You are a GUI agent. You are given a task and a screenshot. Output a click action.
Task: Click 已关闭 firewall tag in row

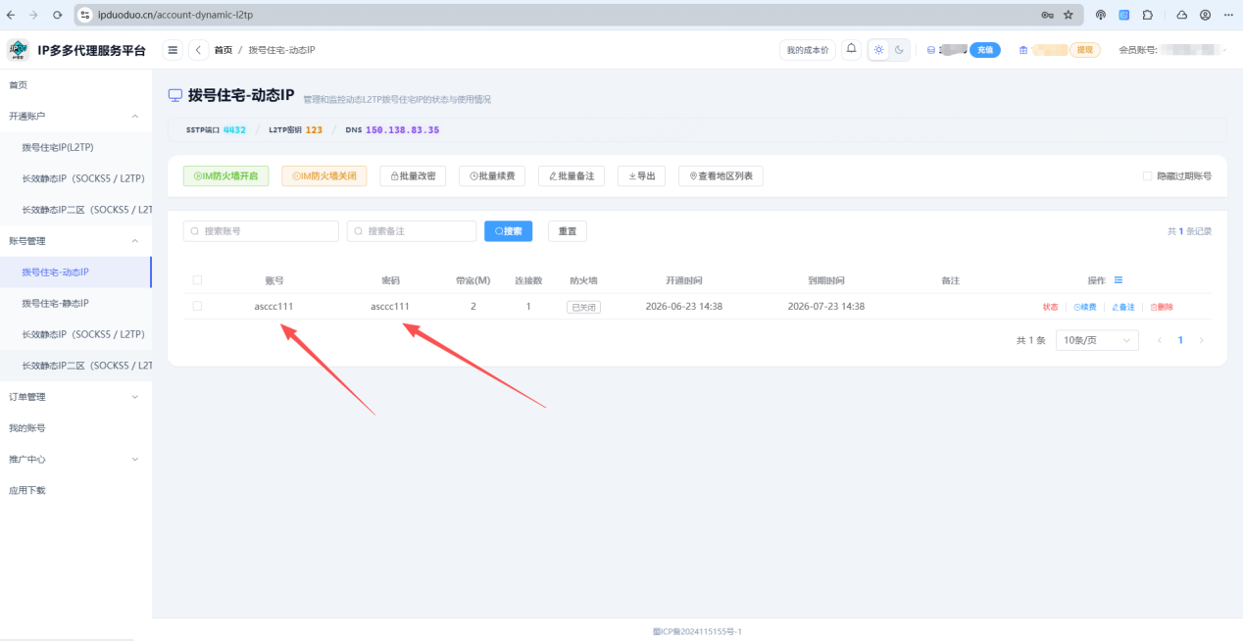click(583, 307)
